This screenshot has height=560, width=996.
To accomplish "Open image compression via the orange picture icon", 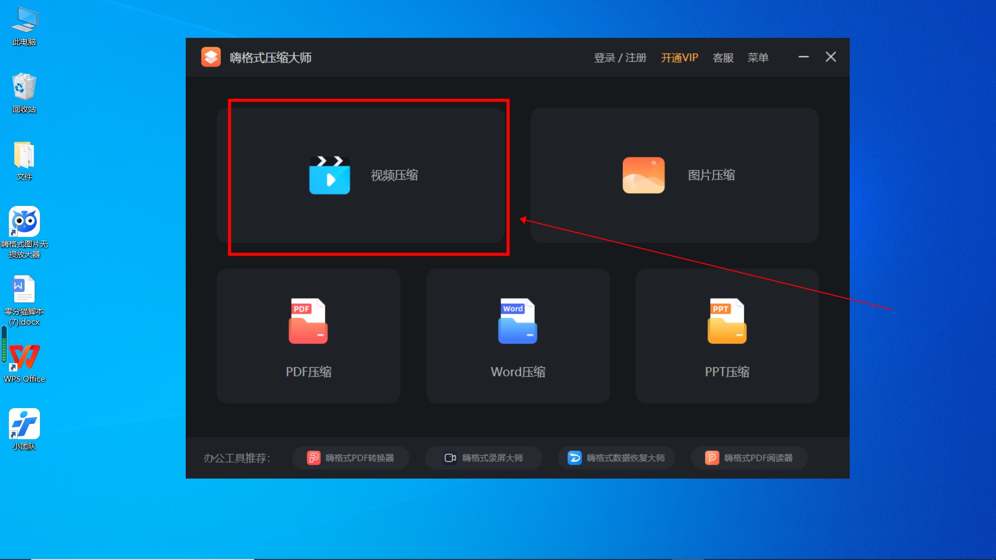I will (643, 175).
